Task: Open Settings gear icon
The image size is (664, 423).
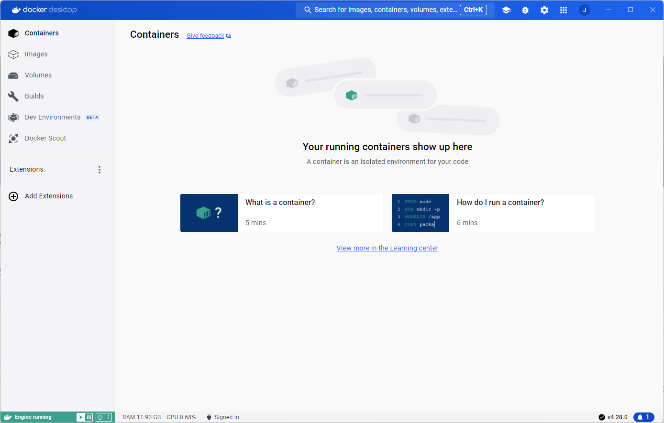Action: pos(544,10)
